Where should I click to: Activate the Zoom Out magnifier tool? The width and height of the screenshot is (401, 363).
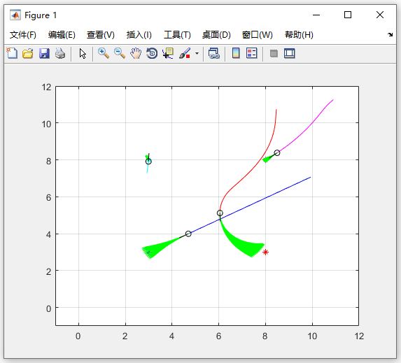pos(120,53)
